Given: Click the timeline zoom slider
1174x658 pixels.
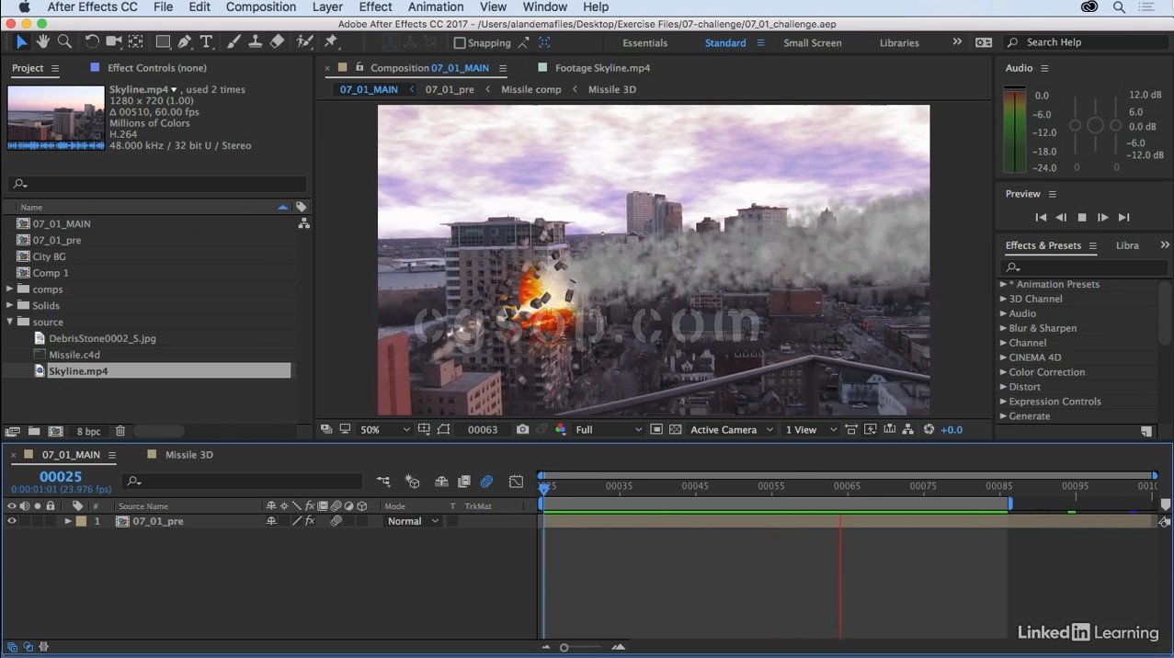Looking at the screenshot, I should click(x=564, y=647).
